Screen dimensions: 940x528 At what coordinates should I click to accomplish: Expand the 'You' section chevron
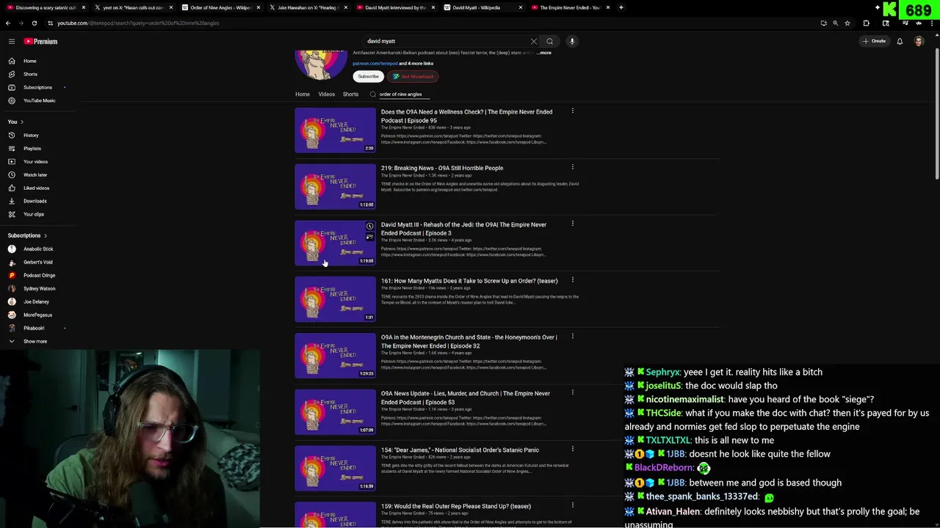coord(22,122)
